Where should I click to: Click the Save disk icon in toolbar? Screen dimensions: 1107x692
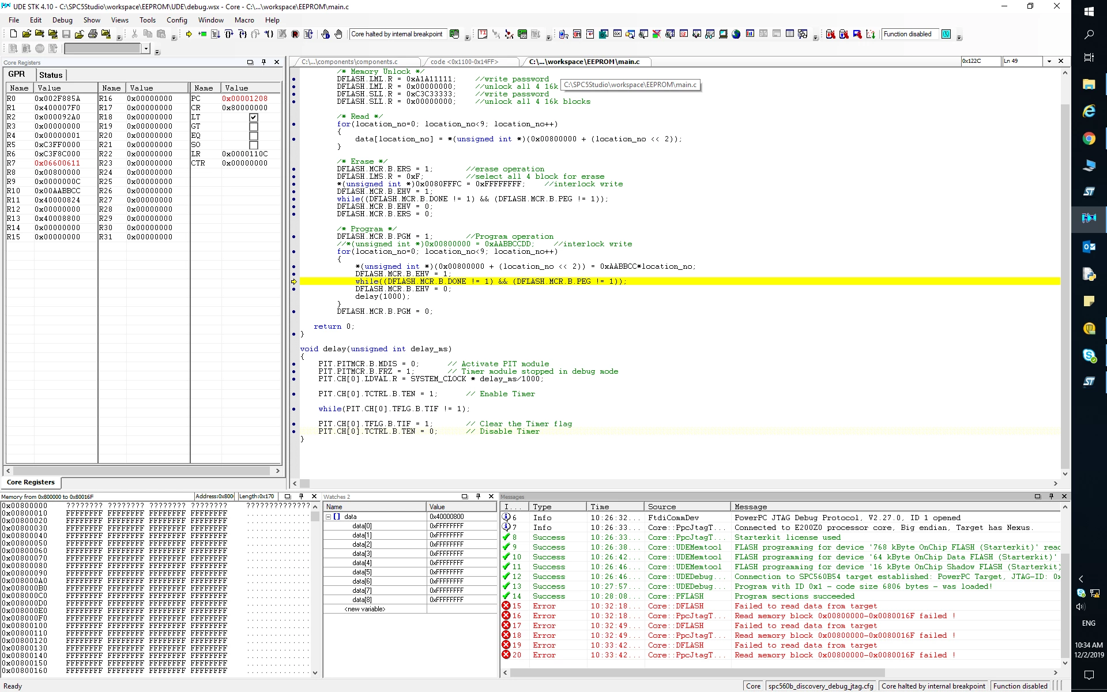point(66,34)
